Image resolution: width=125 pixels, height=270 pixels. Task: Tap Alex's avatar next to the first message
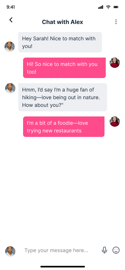10,47
